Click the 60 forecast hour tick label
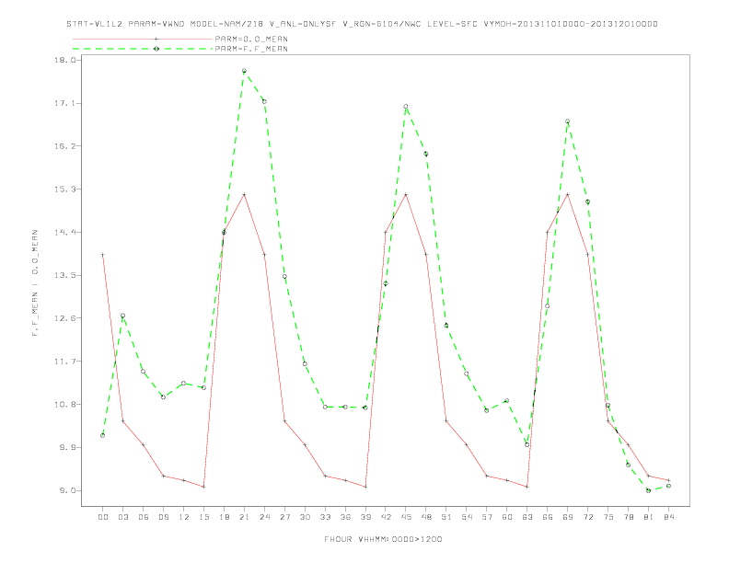This screenshot has height=563, width=729. (x=507, y=517)
